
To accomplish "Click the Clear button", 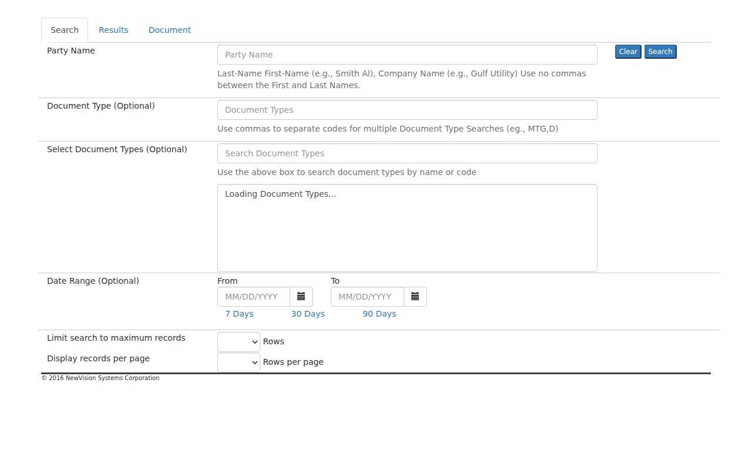I will [628, 52].
